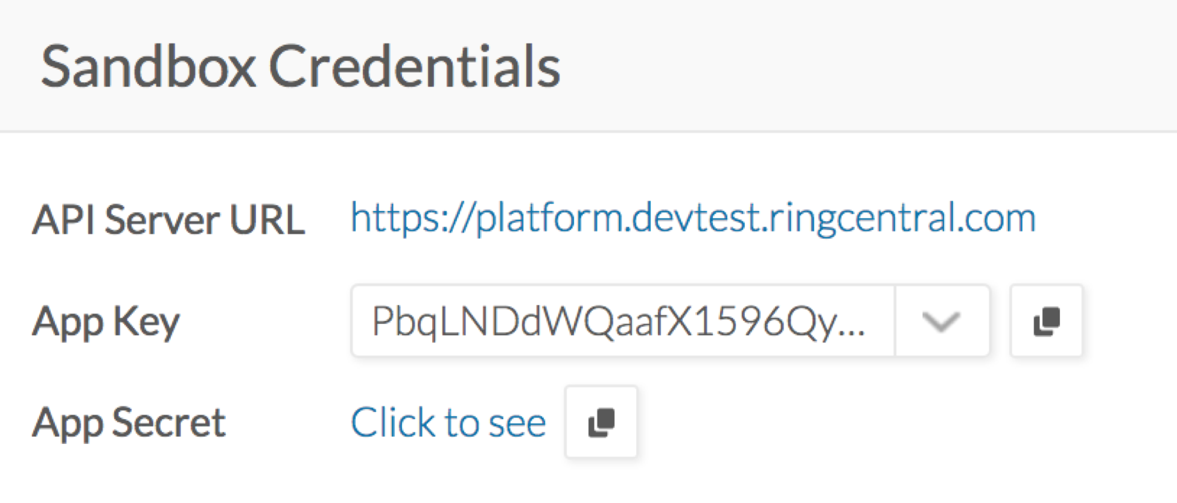Click the App Key label
1177x503 pixels.
coord(106,322)
